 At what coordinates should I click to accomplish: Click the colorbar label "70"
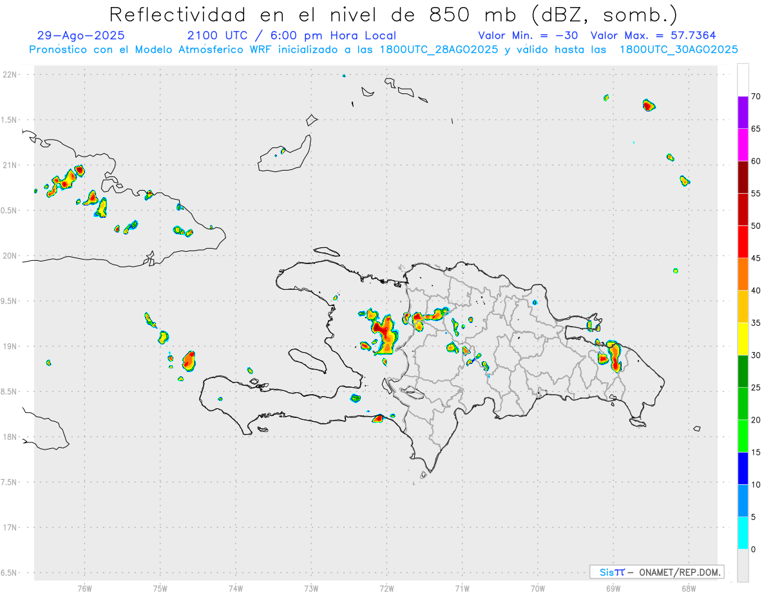click(x=756, y=97)
